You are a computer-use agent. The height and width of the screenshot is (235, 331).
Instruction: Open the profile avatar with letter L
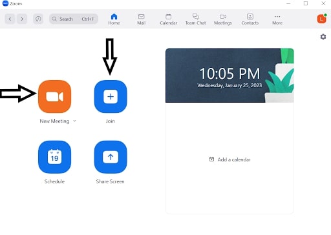pos(321,19)
